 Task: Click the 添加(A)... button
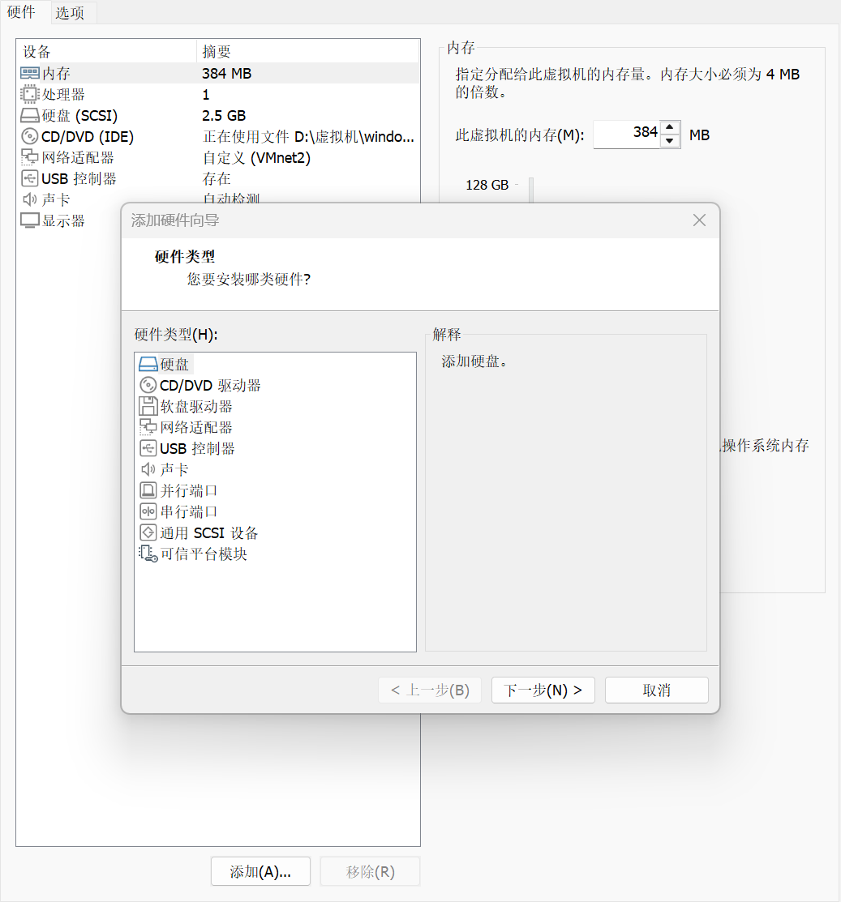260,872
